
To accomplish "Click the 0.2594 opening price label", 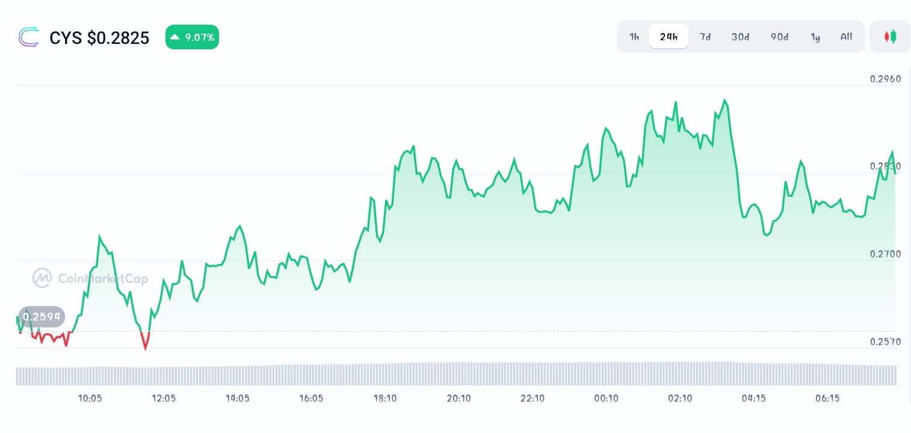I will (42, 317).
